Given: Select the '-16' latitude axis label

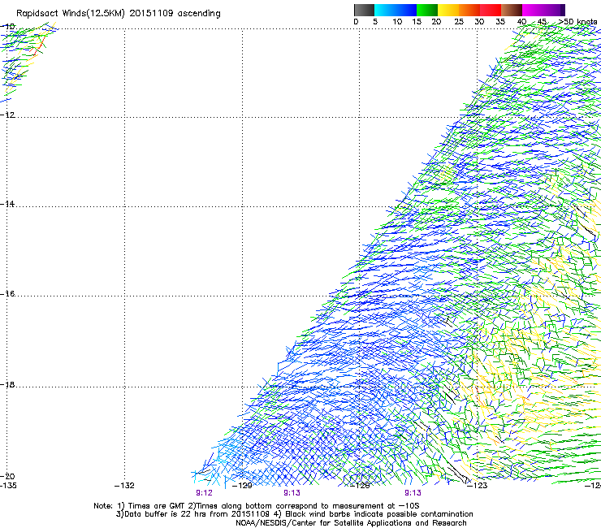Looking at the screenshot, I should [8, 294].
